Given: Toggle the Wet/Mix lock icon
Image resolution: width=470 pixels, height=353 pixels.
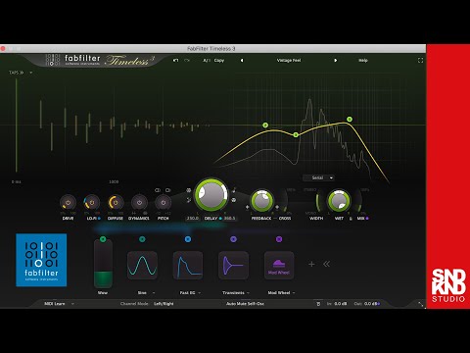Looking at the screenshot, I should click(351, 219).
